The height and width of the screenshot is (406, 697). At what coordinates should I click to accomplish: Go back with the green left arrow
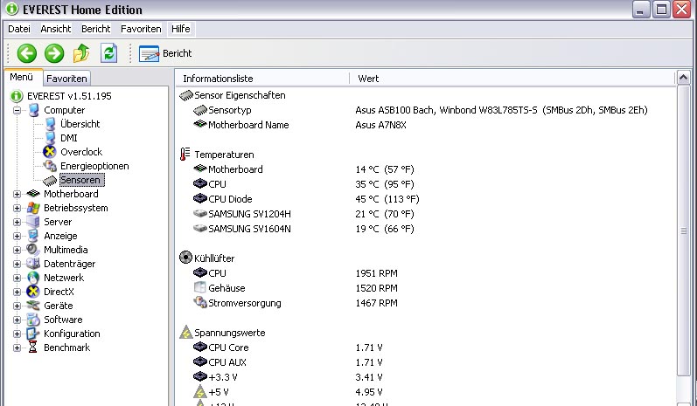pos(26,53)
